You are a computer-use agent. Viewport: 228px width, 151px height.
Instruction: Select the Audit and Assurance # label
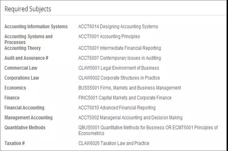[x=26, y=58]
